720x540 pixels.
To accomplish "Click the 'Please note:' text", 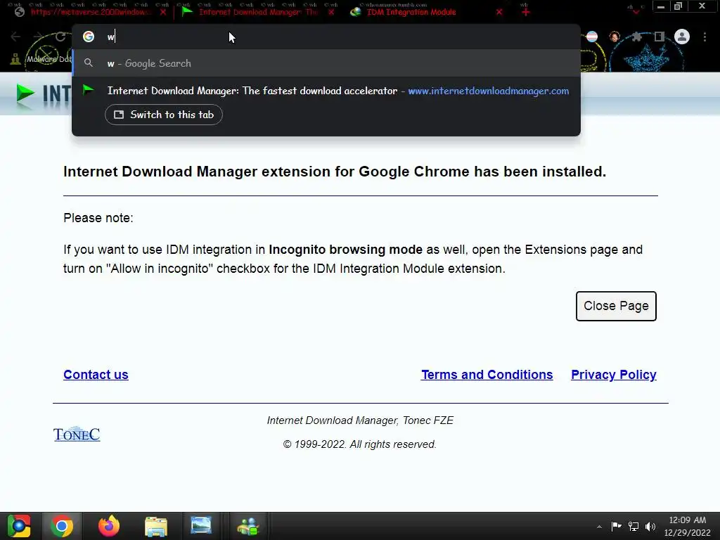I will 98,218.
